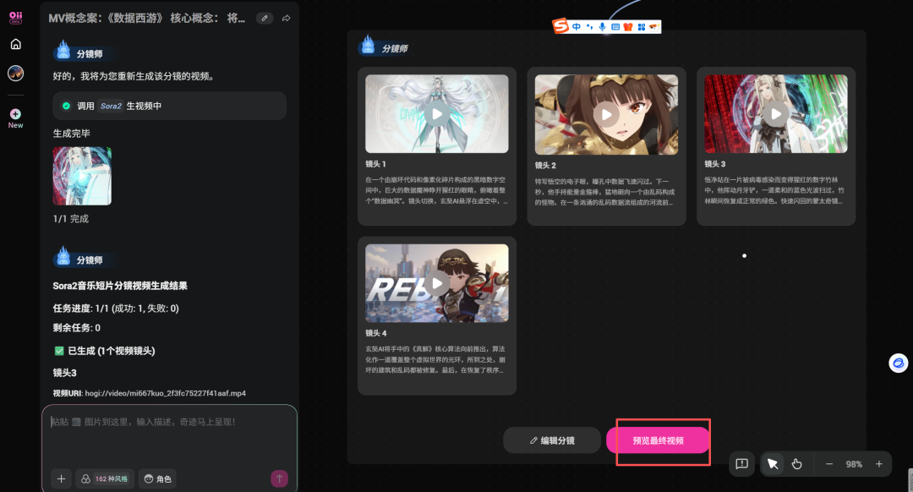Open the user avatar in left sidebar
The height and width of the screenshot is (492, 913).
pos(16,73)
